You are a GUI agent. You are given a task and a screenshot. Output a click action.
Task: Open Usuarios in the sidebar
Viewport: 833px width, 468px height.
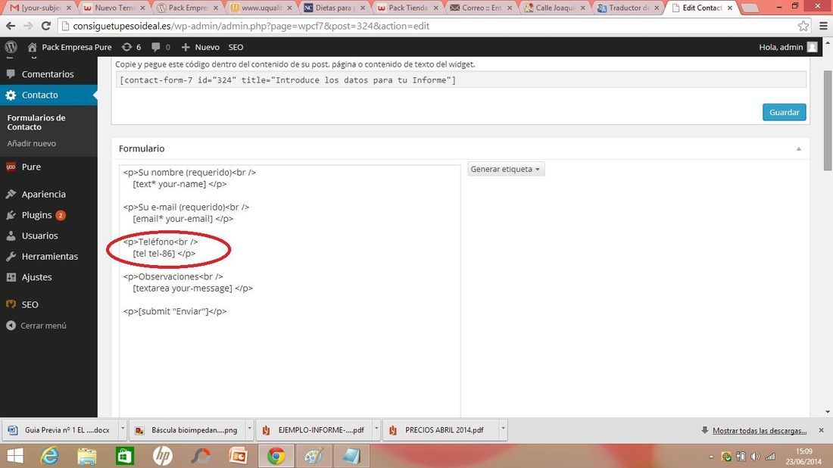[48, 236]
